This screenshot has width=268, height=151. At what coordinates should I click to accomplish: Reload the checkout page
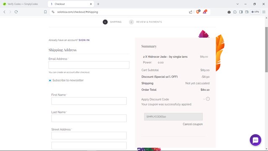tap(16, 12)
